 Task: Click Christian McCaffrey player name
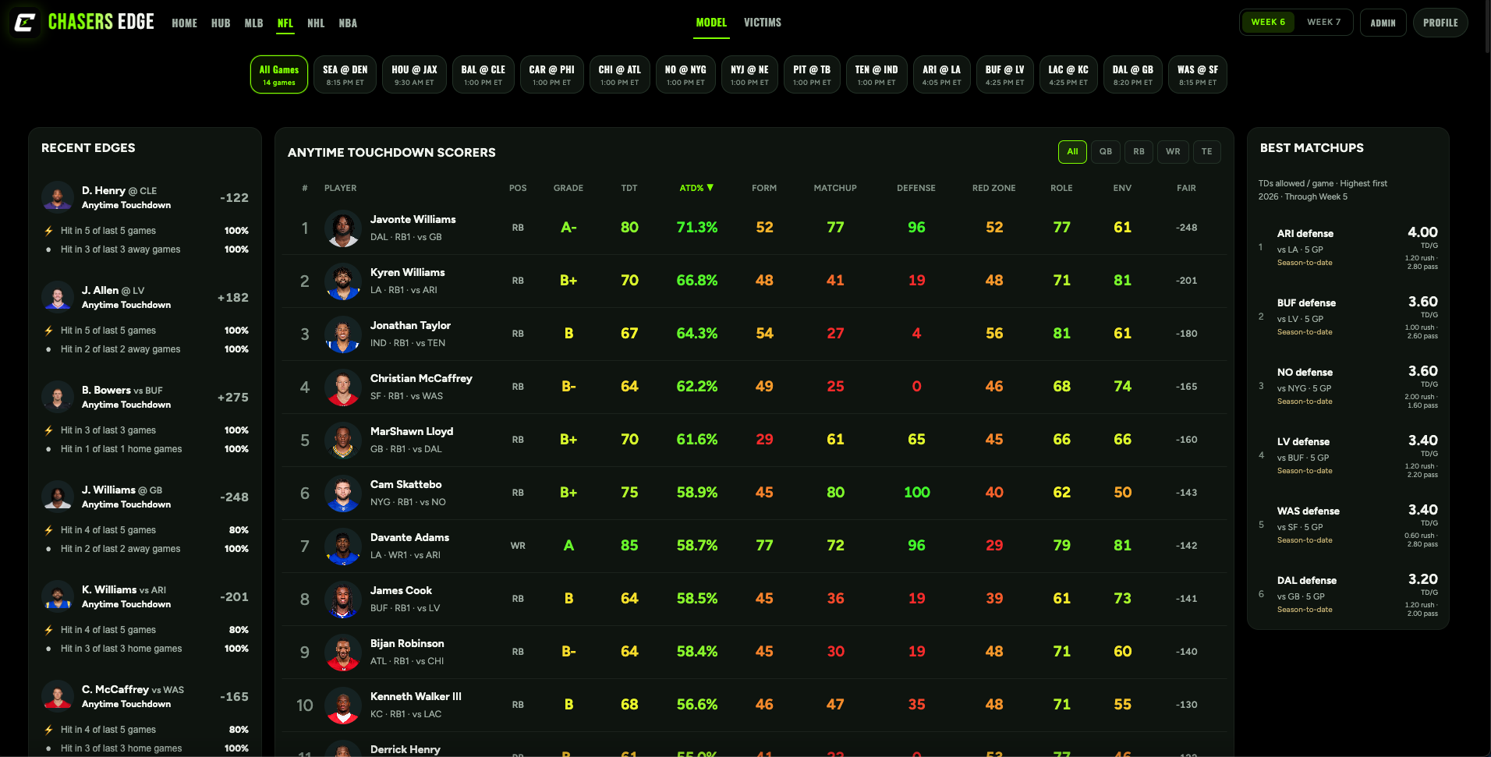point(421,378)
